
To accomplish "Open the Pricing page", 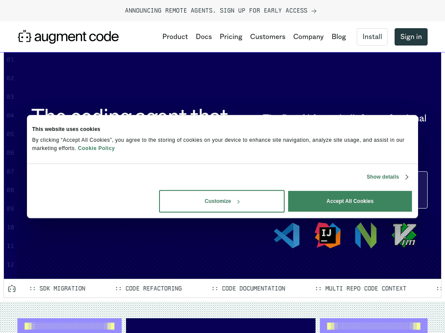I will (x=231, y=37).
